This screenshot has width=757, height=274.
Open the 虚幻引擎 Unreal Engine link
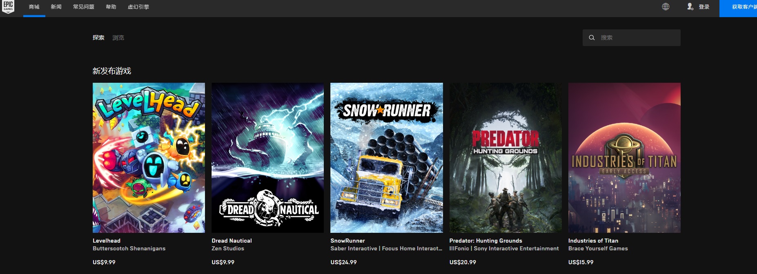click(138, 7)
